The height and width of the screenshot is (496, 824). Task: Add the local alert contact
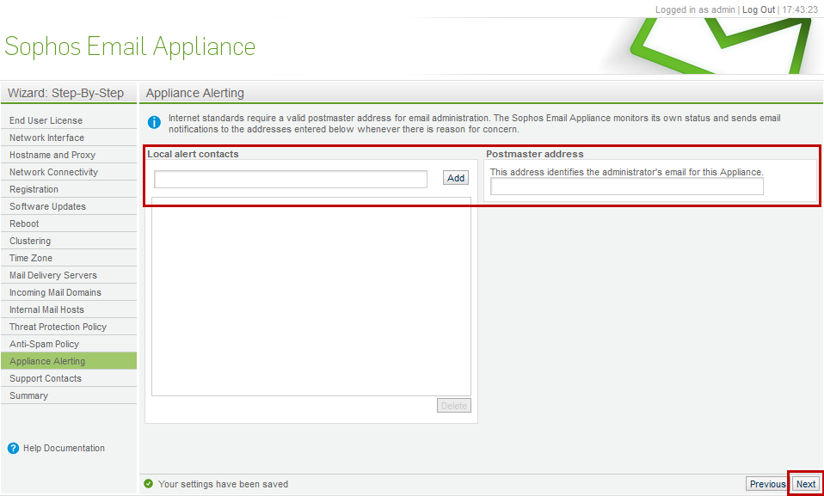pos(456,178)
